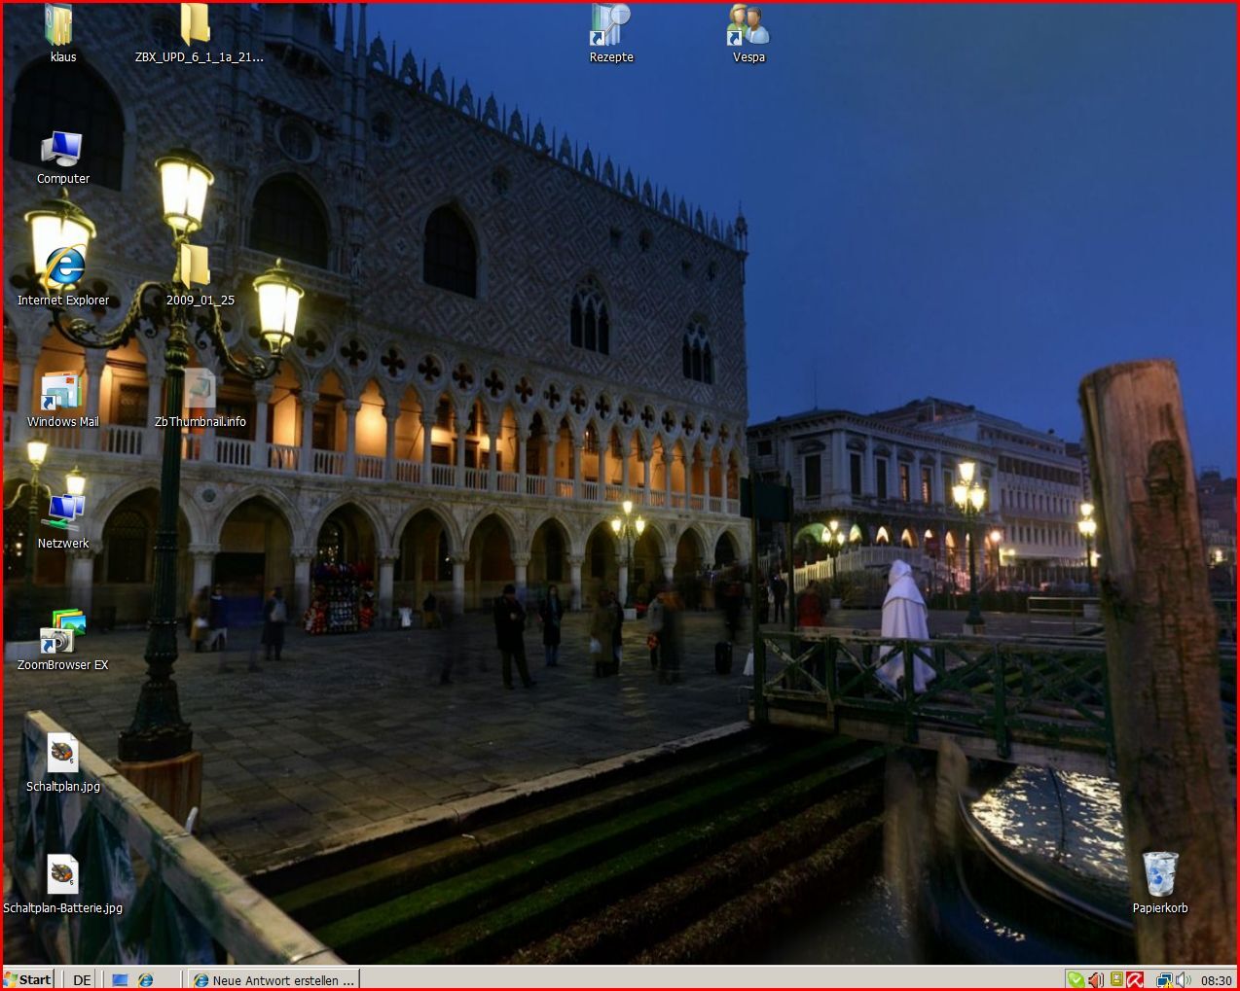
Task: Select the Rezepte shortcut icon
Action: [x=610, y=26]
